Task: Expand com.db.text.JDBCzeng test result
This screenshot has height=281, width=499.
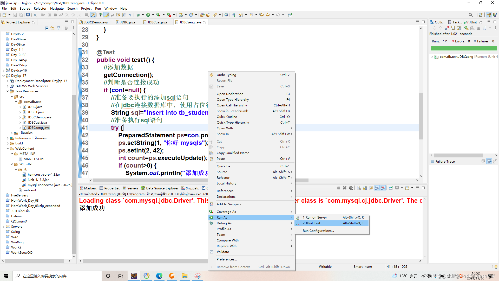Action: tap(432, 57)
